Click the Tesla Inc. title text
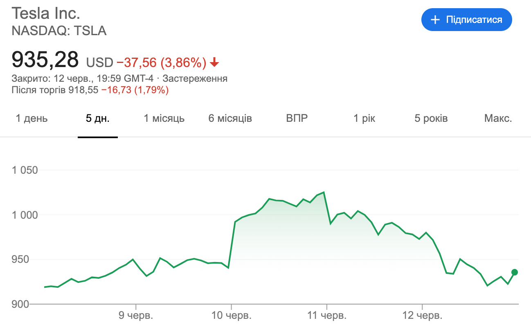Image resolution: width=531 pixels, height=336 pixels. 45,13
